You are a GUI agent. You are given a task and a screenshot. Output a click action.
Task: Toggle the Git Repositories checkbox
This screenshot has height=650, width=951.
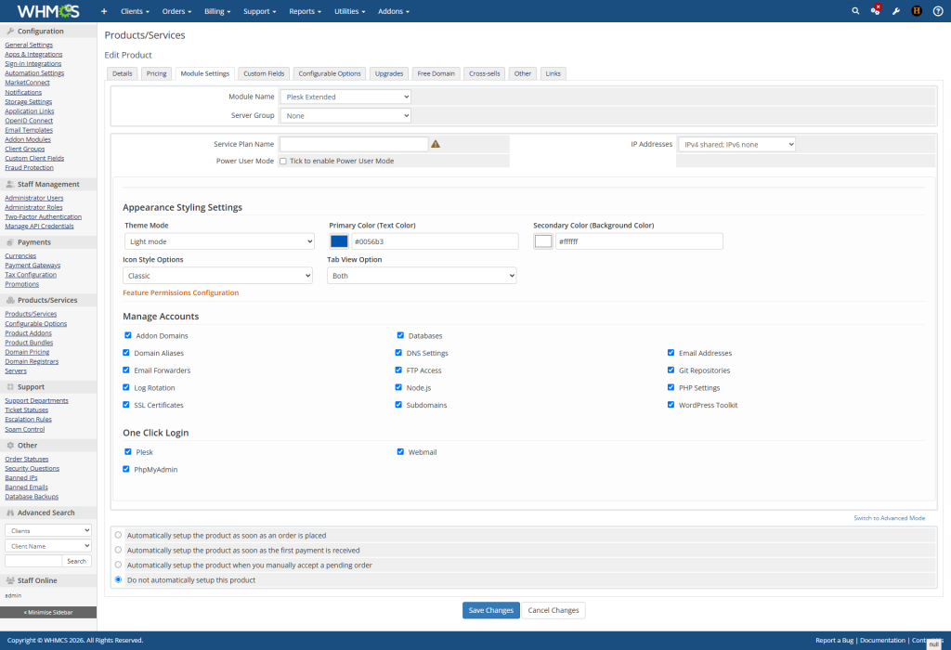pyautogui.click(x=671, y=370)
